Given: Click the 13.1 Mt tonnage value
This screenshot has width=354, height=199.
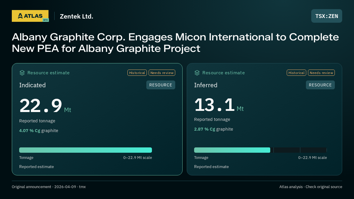Looking at the screenshot, I should pyautogui.click(x=219, y=105).
